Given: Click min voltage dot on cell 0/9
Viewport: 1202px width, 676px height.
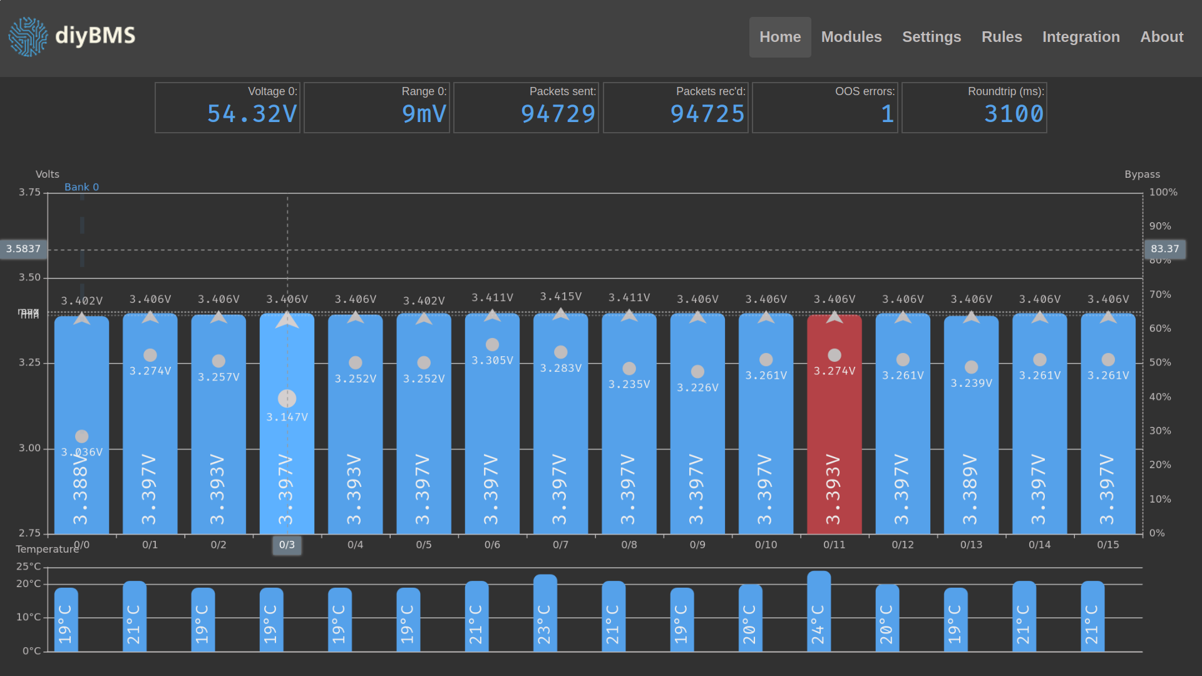Looking at the screenshot, I should click(x=698, y=372).
